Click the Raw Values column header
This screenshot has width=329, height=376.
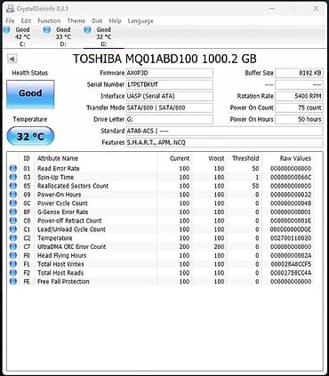click(x=295, y=158)
